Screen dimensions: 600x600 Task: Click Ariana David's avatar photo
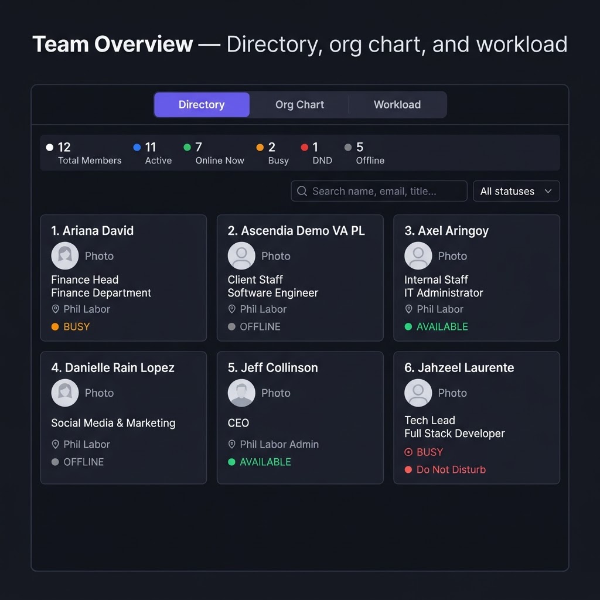pos(64,255)
